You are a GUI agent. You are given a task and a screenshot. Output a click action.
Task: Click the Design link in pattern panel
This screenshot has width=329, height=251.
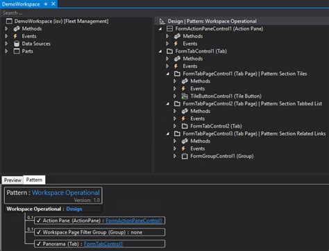74,209
